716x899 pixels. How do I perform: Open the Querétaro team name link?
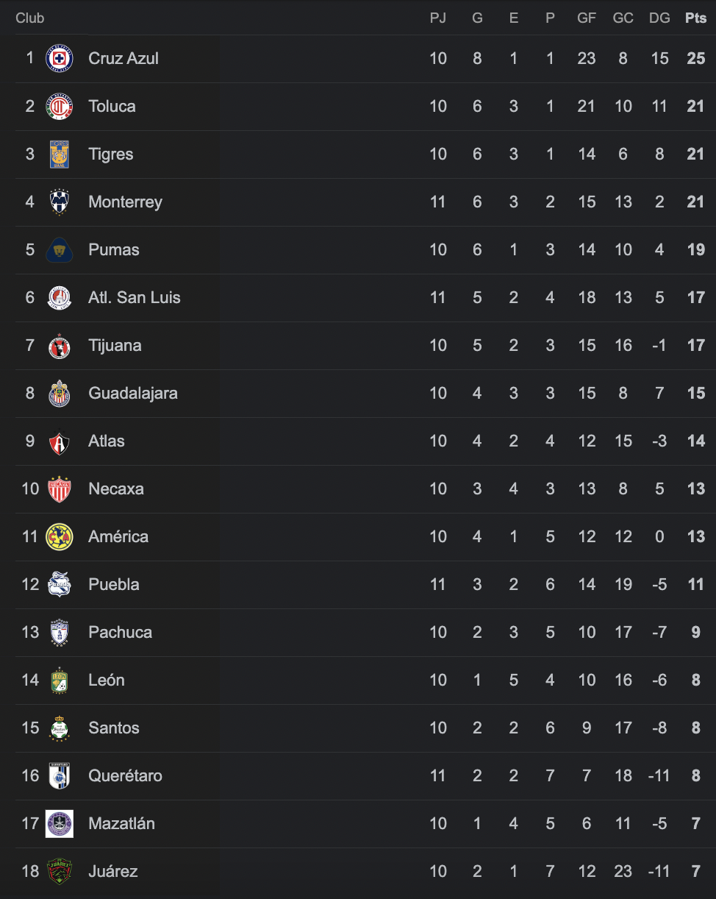125,776
